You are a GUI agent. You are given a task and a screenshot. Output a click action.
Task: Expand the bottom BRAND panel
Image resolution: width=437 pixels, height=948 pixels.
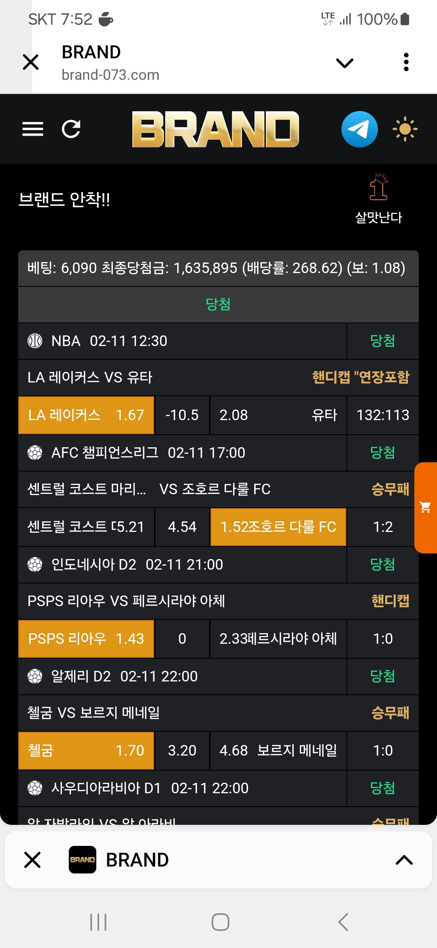(x=404, y=860)
